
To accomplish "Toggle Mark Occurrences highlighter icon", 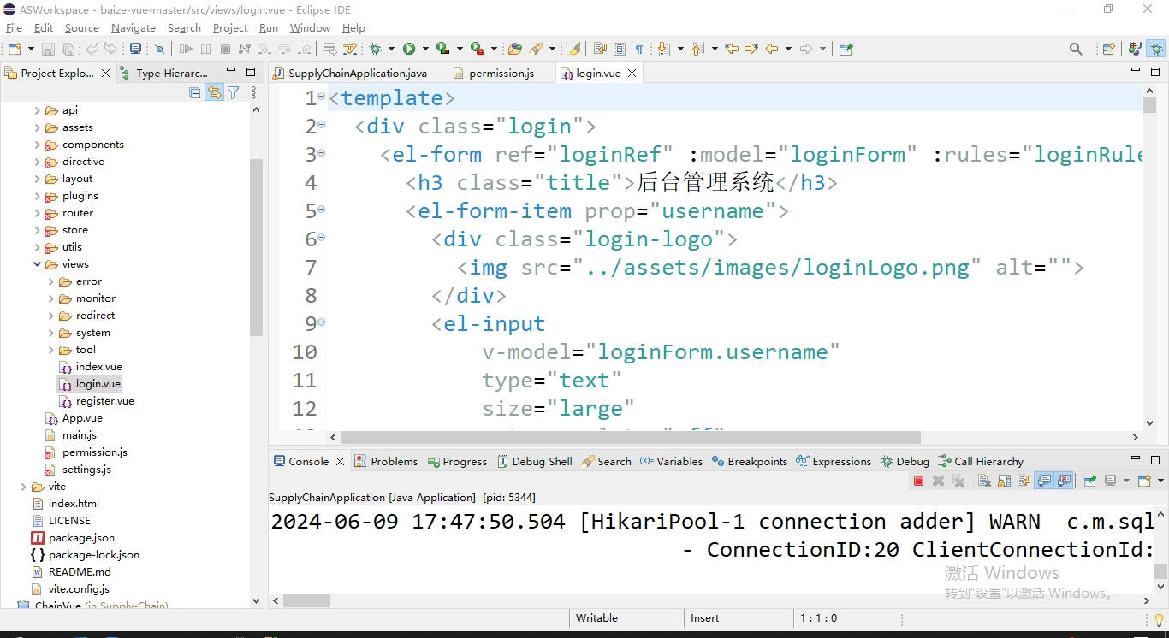I will [x=573, y=49].
